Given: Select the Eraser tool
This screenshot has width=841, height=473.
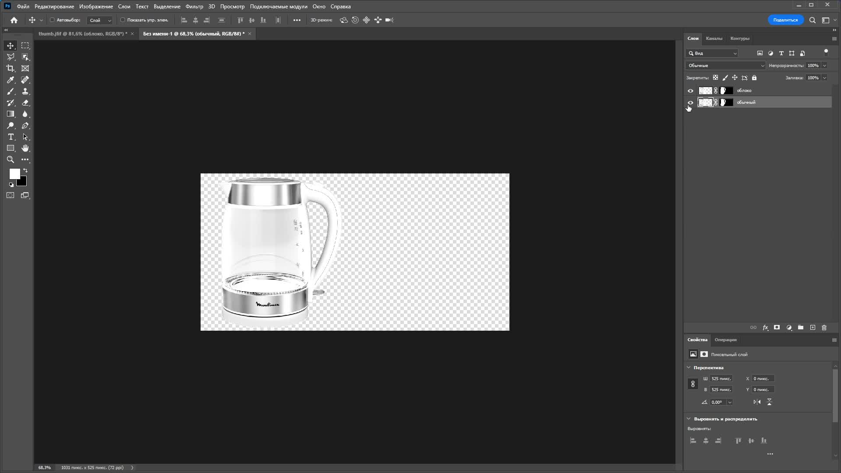Looking at the screenshot, I should pos(25,102).
